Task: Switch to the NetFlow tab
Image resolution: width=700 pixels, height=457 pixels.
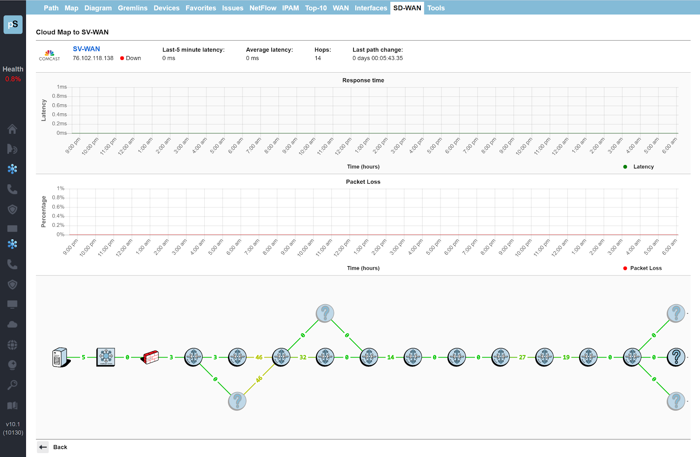Action: [262, 8]
